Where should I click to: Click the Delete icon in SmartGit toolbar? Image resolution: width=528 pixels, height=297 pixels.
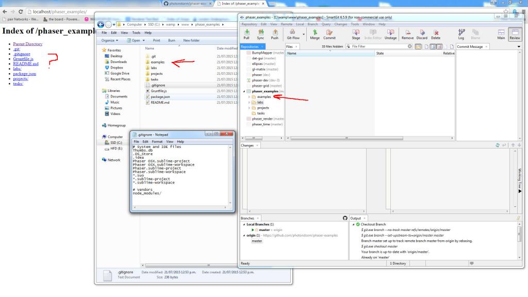pos(436,34)
